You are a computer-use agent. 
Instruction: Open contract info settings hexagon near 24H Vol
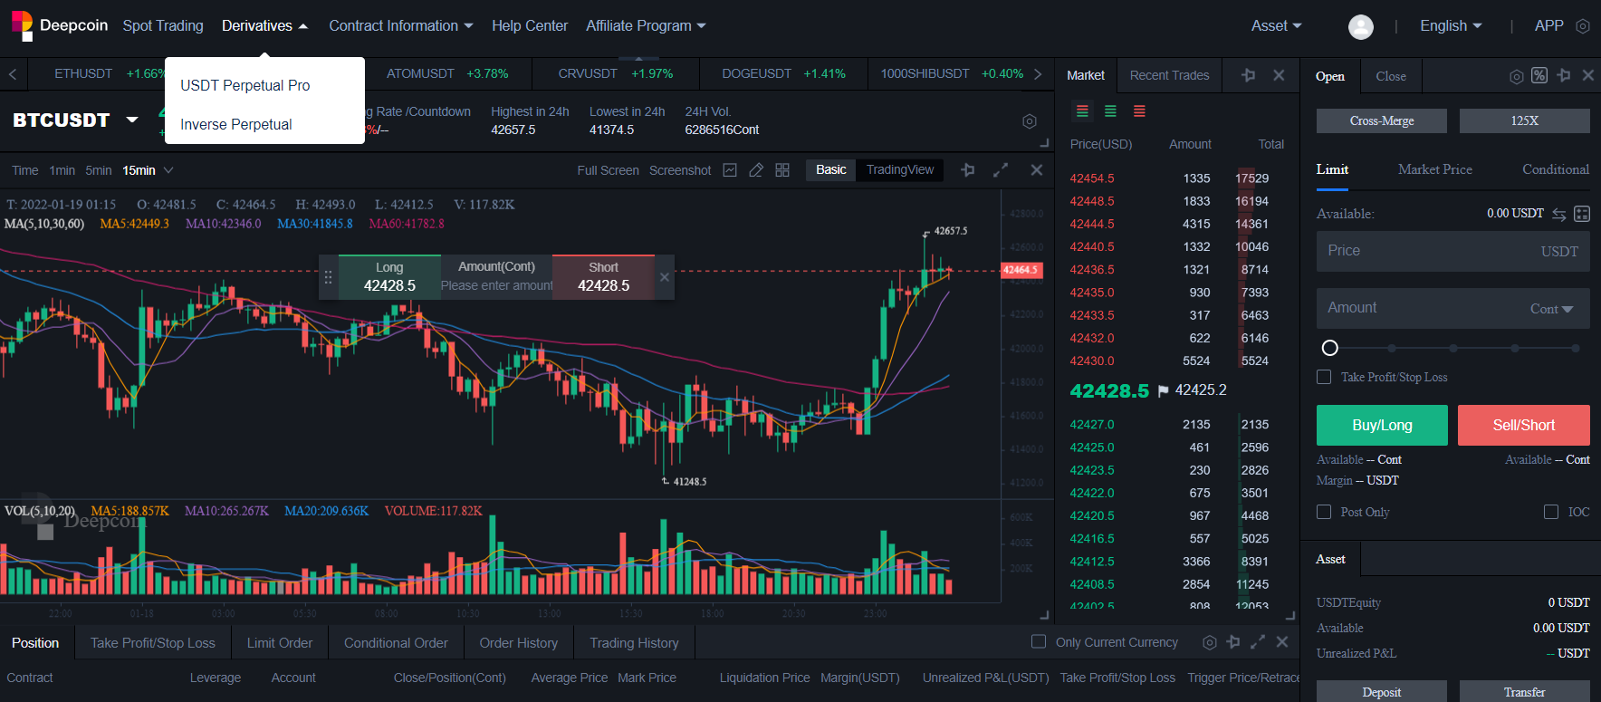[x=1030, y=121]
